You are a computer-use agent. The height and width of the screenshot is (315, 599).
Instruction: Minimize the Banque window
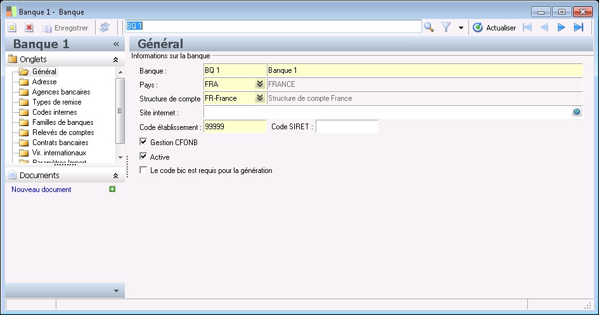(541, 12)
